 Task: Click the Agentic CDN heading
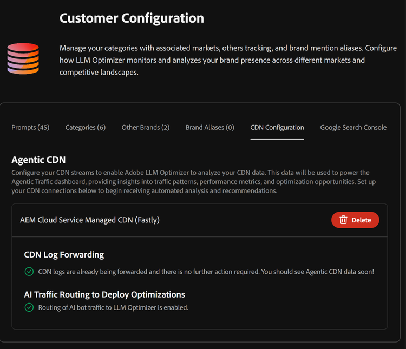[38, 160]
